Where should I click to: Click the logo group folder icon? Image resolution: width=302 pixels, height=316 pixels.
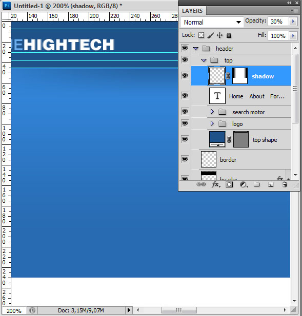click(x=222, y=123)
